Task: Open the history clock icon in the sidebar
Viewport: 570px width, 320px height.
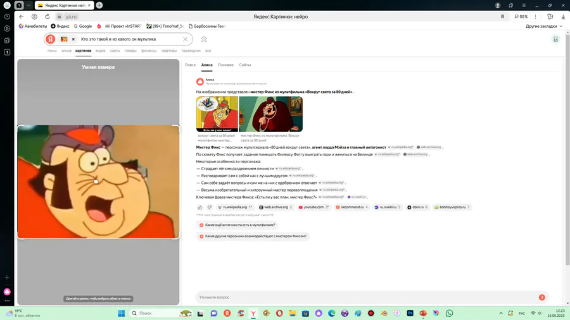Action: [x=7, y=16]
